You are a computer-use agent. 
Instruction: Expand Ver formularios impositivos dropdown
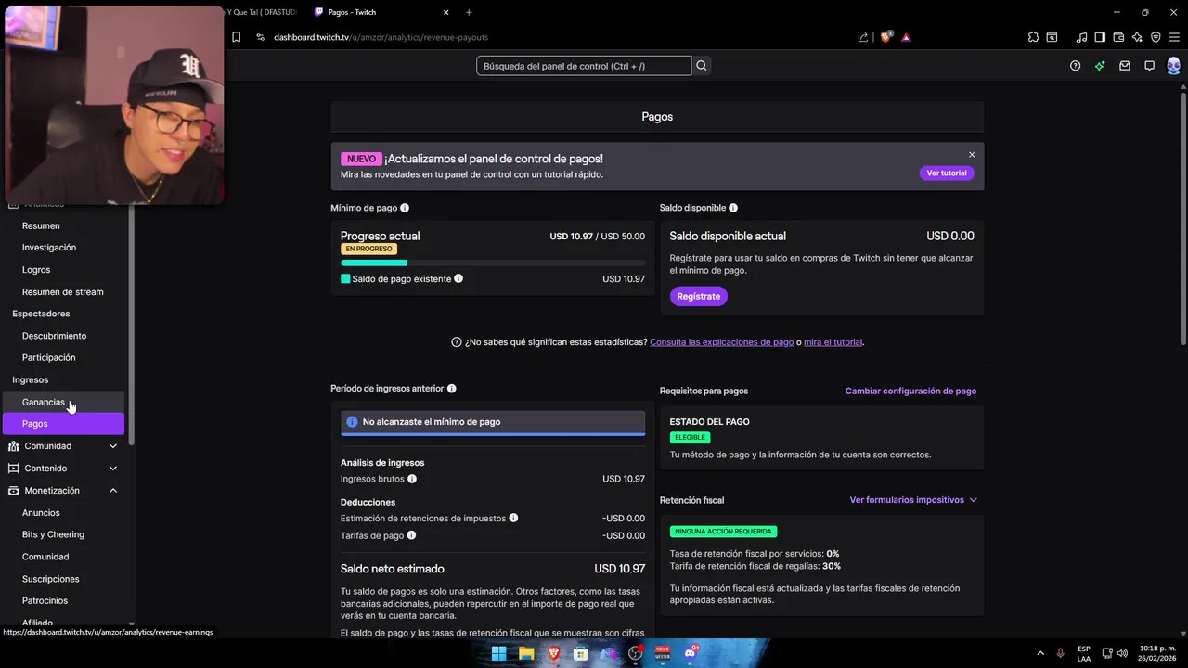click(913, 500)
